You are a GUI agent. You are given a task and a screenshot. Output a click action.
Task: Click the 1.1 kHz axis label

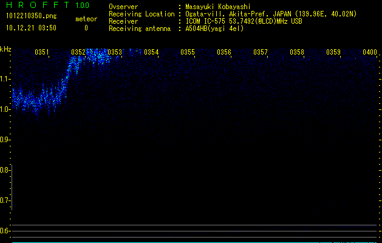click(x=5, y=79)
